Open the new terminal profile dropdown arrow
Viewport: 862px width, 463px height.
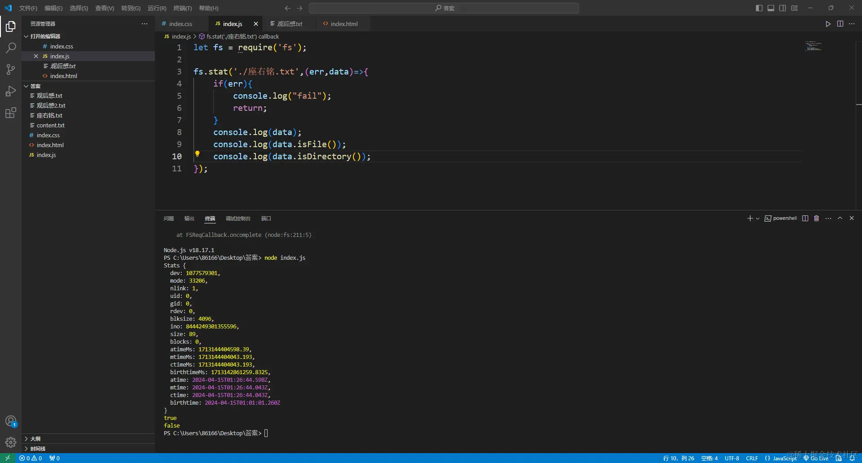(x=758, y=218)
